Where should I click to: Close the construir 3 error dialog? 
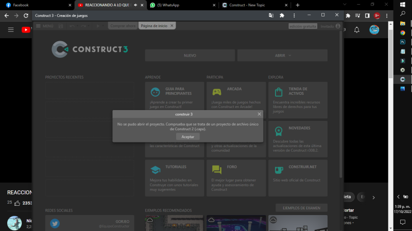coord(259,114)
